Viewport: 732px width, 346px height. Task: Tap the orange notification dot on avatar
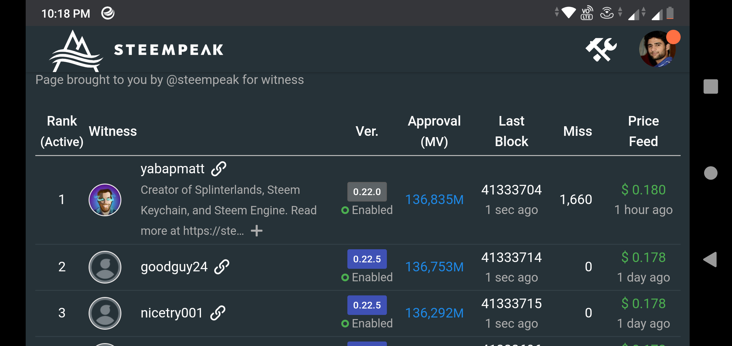tap(673, 37)
